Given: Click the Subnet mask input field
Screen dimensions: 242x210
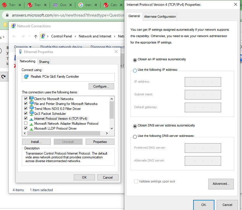Looking at the screenshot, I should pyautogui.click(x=203, y=95).
